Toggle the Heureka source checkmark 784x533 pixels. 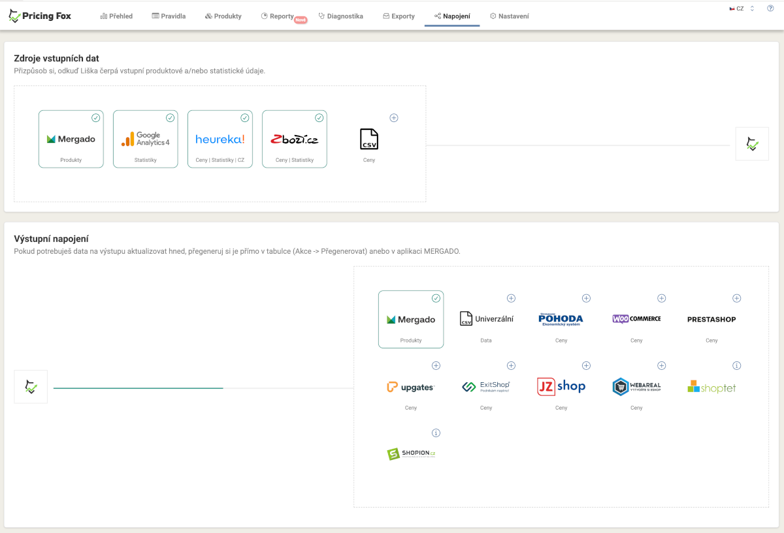tap(245, 118)
